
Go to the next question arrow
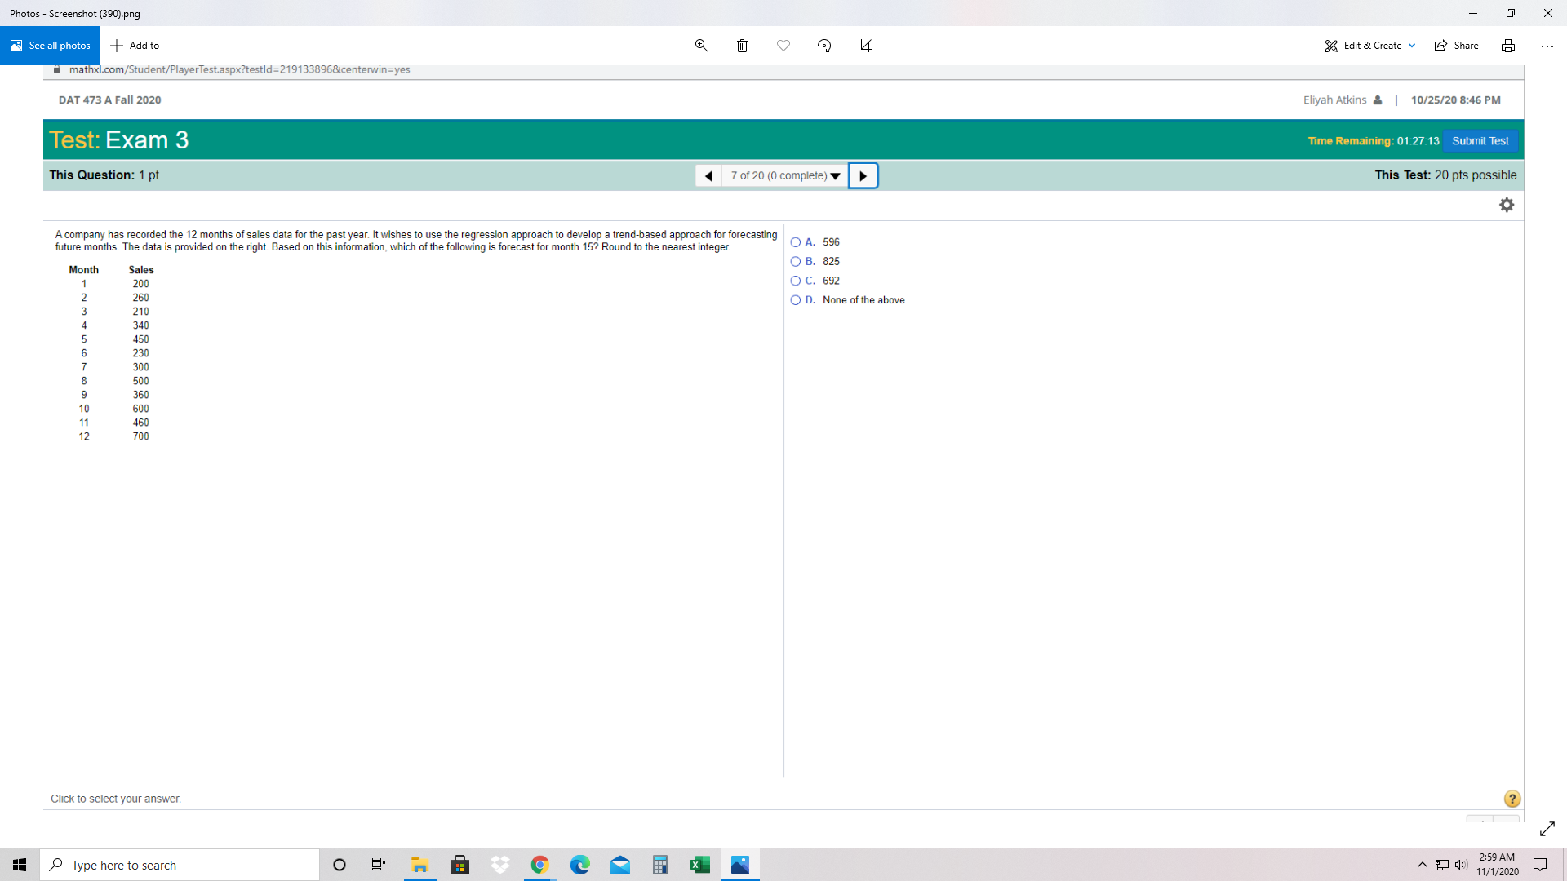(x=863, y=176)
